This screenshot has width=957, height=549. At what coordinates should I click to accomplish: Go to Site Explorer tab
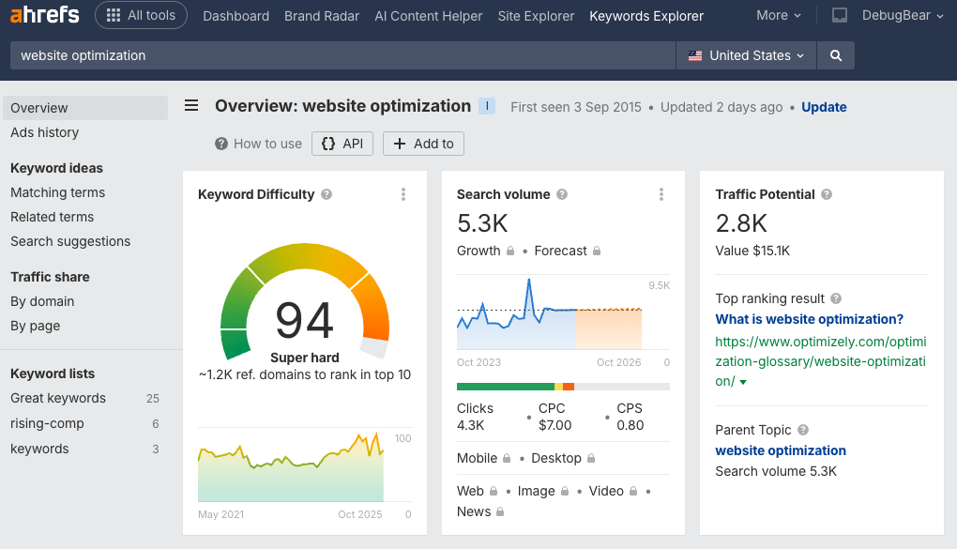pyautogui.click(x=536, y=16)
